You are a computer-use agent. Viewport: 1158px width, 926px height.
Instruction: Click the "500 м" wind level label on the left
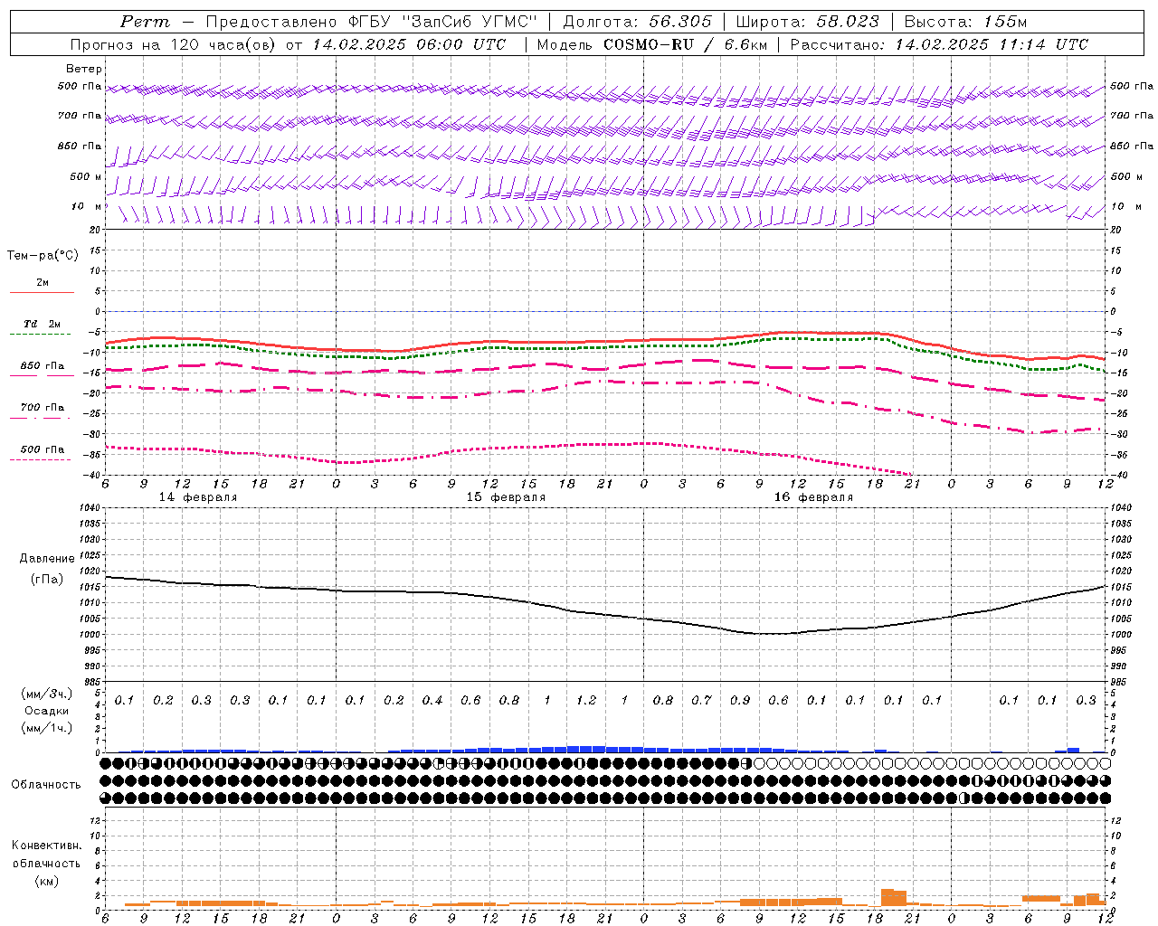(x=86, y=176)
